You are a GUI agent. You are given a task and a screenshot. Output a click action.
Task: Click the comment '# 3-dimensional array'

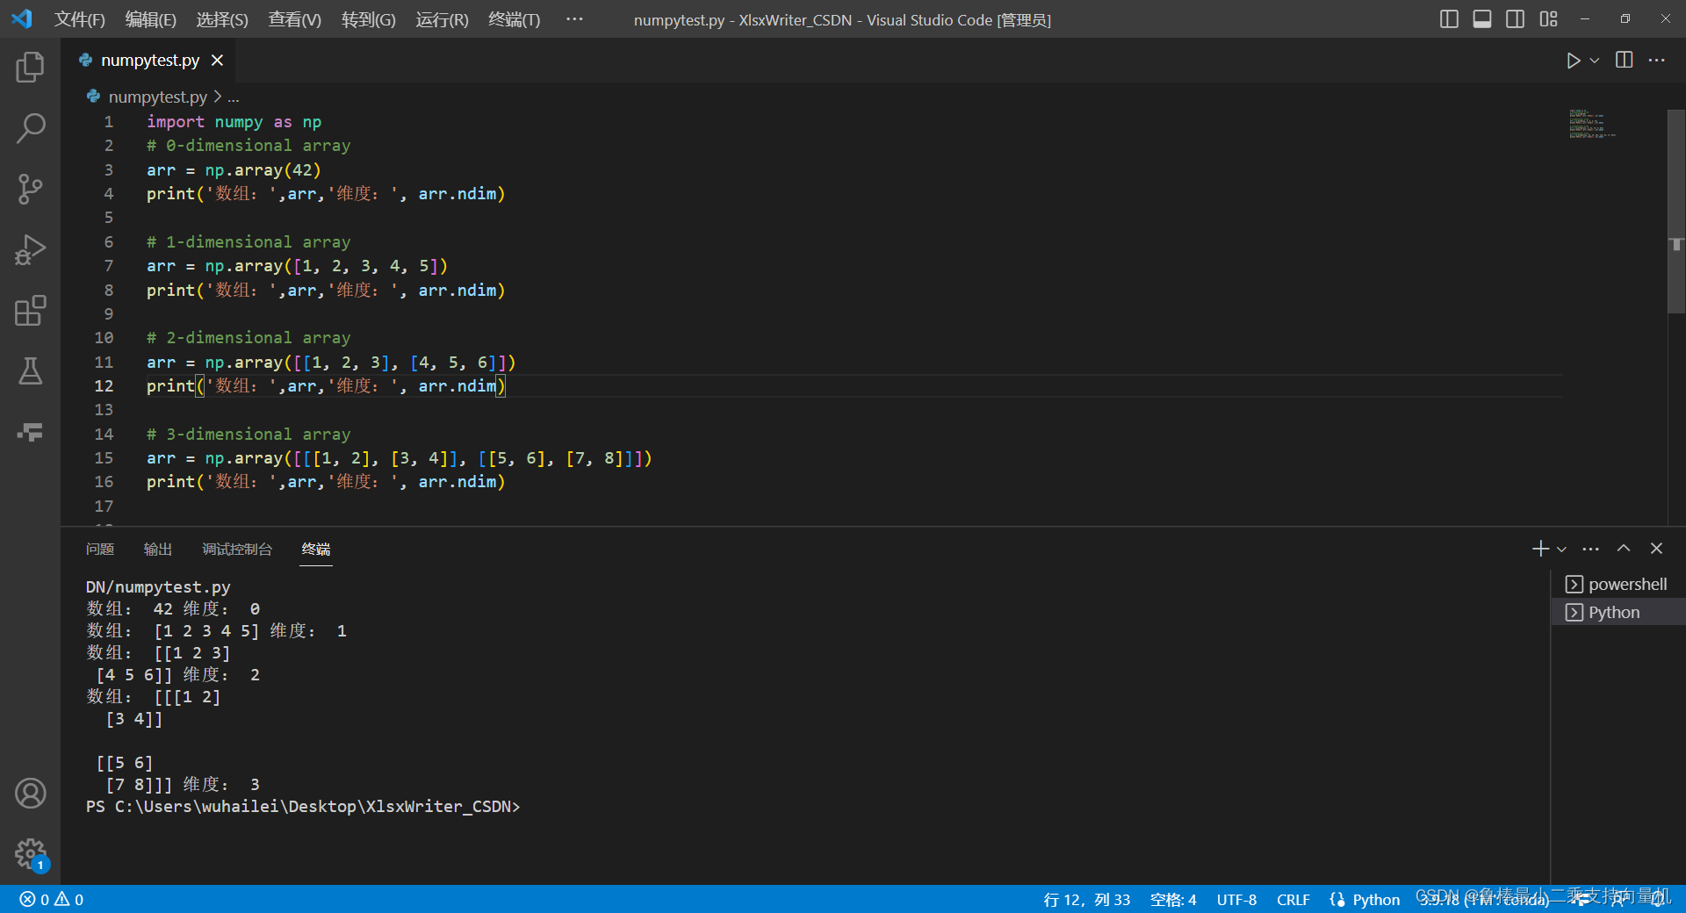point(249,435)
